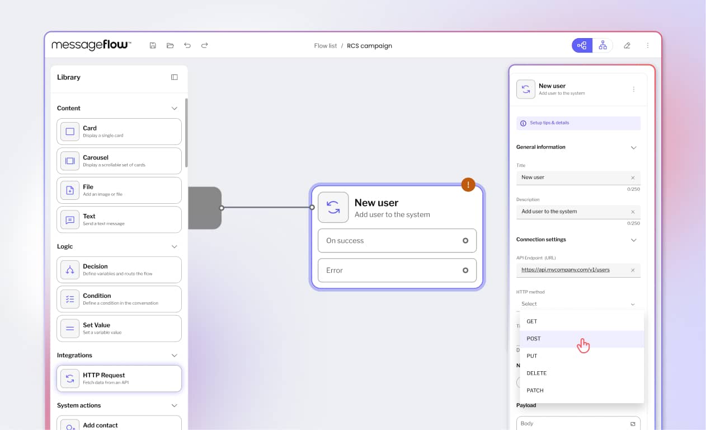Select the File content block
Viewport: 706px width, 430px height.
tap(119, 190)
